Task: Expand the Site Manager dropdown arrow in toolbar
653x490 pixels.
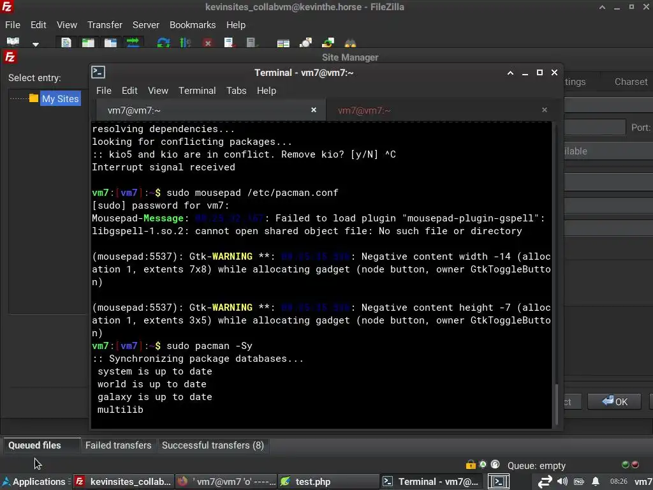Action: click(x=36, y=43)
